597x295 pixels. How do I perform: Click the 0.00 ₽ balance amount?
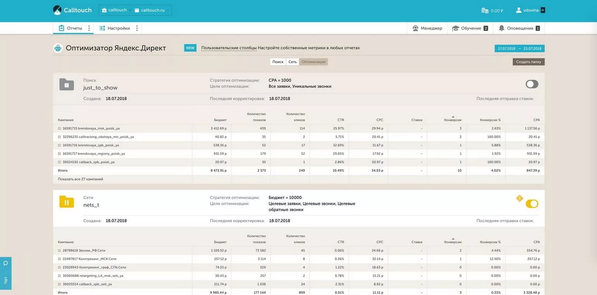[497, 11]
